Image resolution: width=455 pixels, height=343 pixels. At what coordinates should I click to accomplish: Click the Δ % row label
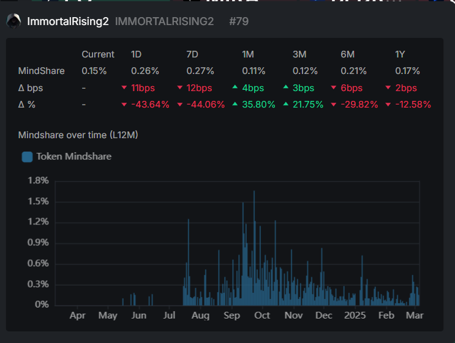tap(27, 105)
